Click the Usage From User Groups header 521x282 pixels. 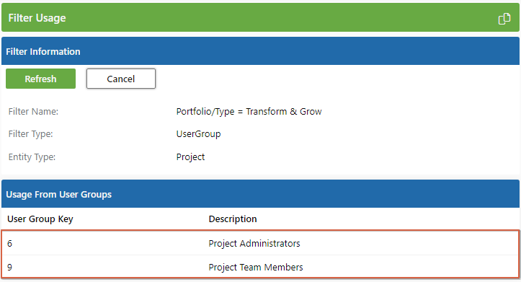[x=261, y=194]
